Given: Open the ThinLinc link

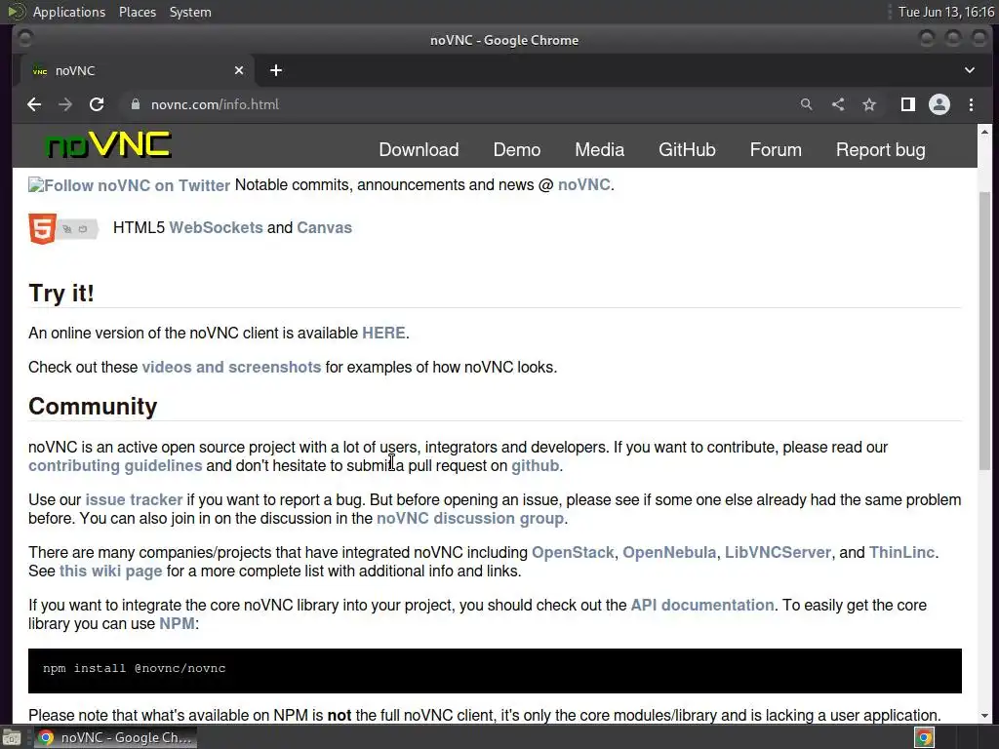Looking at the screenshot, I should coord(902,552).
